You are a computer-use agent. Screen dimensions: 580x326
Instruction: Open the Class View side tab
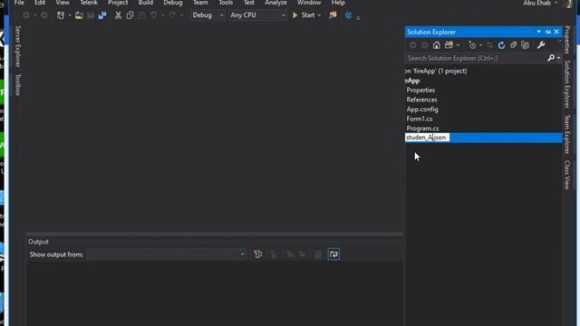[x=567, y=175]
